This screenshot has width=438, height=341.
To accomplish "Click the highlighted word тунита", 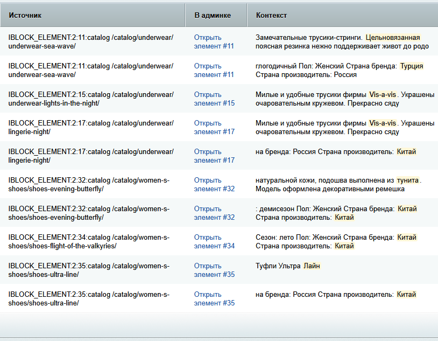I will [x=408, y=180].
